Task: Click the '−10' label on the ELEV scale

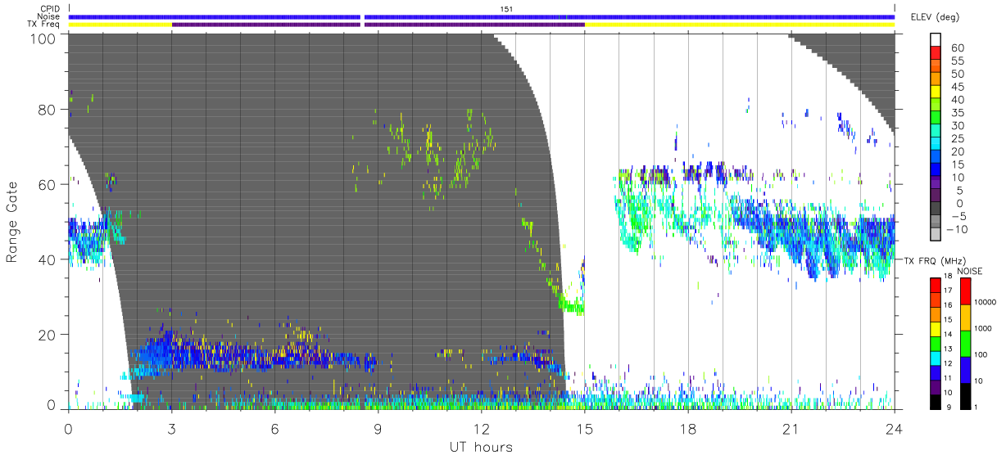Action: click(x=957, y=229)
